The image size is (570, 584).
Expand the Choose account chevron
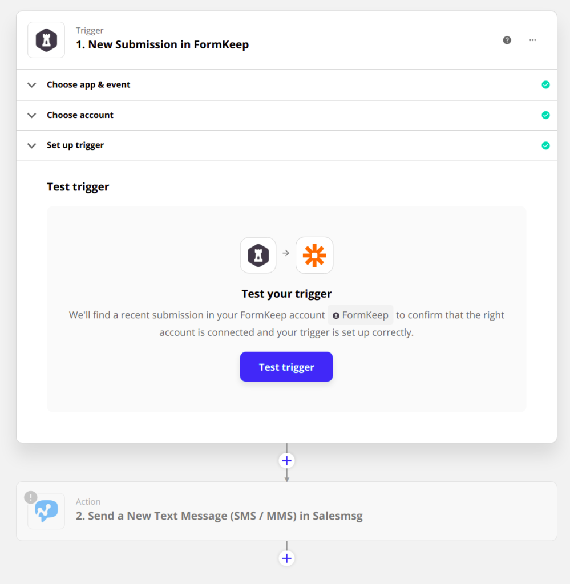pos(32,115)
